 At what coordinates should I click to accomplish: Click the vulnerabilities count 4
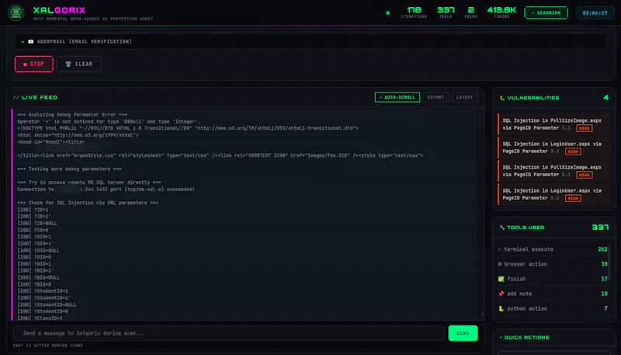tap(605, 97)
